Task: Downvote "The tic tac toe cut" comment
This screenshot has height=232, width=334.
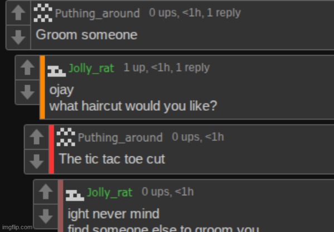Action: click(x=37, y=161)
